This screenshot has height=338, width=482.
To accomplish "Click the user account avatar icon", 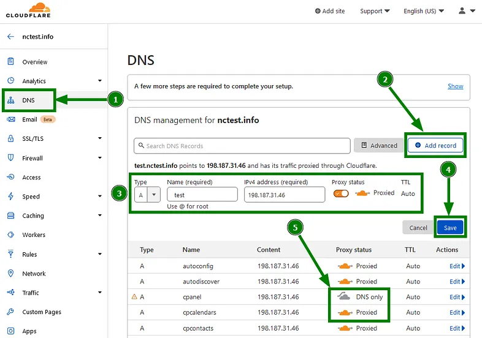I will [462, 11].
